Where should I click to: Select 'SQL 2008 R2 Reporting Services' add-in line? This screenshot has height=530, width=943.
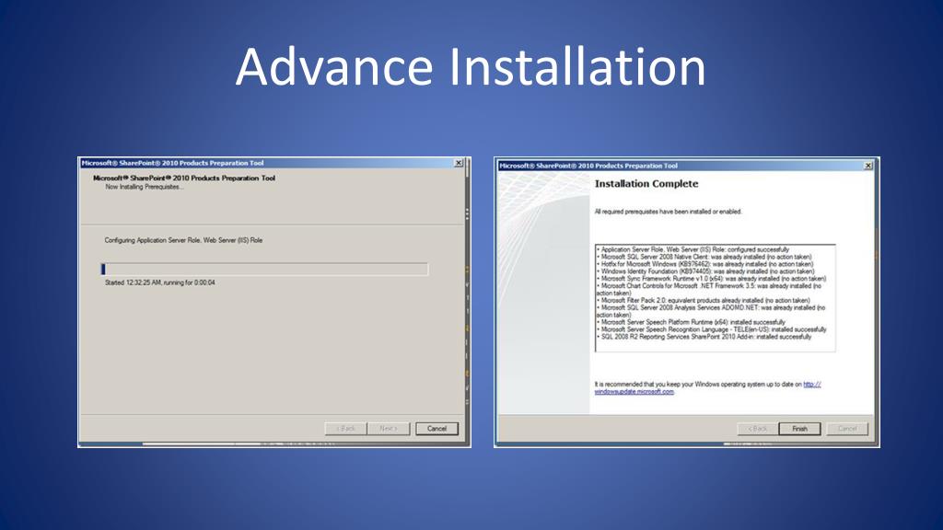pos(704,337)
